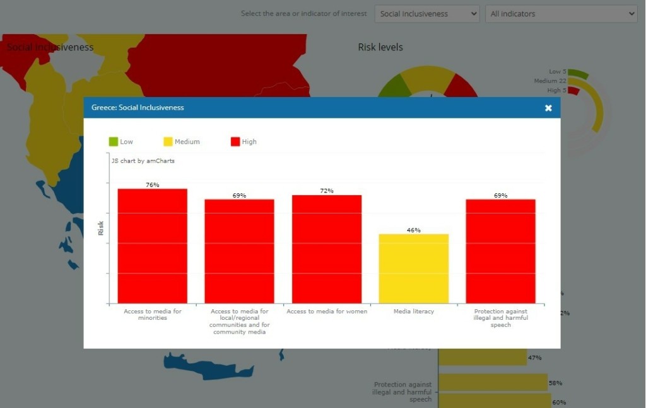Select the yellow Media literacy bar
The height and width of the screenshot is (408, 646).
coord(413,268)
